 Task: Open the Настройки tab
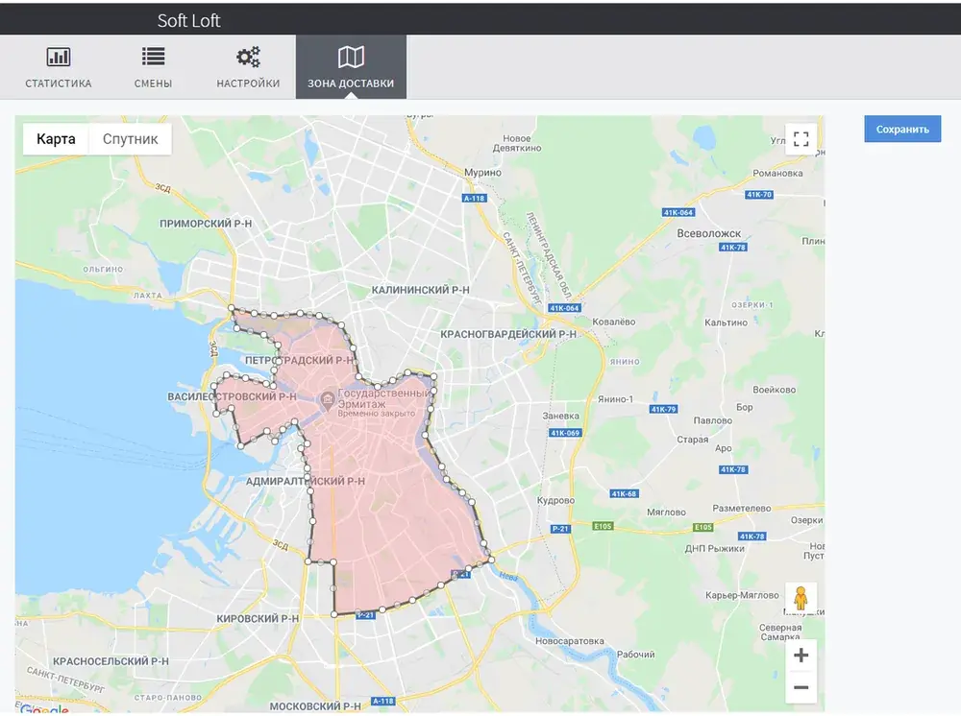coord(248,66)
